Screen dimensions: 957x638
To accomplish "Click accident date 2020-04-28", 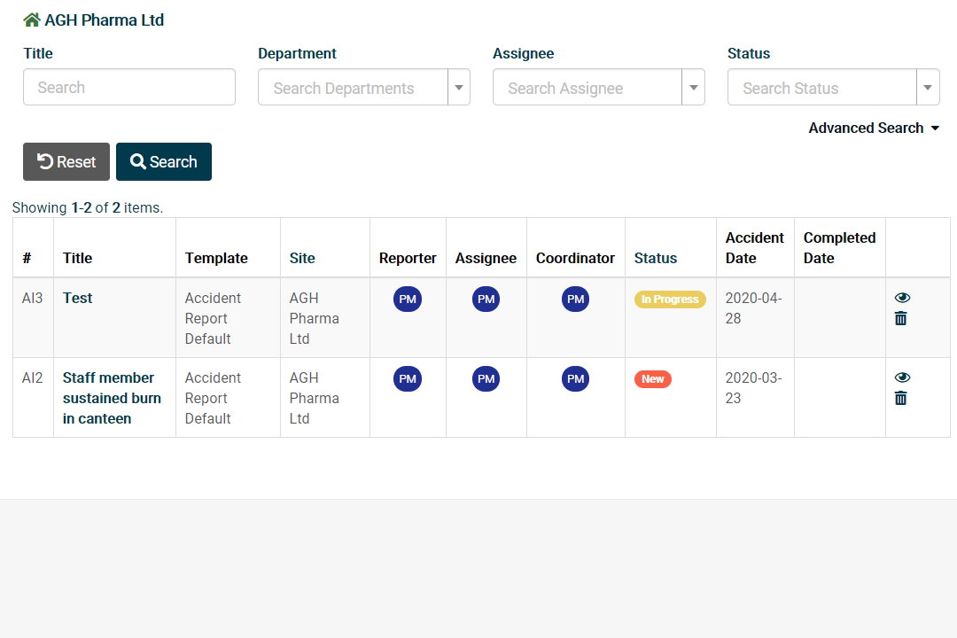I will (x=754, y=308).
